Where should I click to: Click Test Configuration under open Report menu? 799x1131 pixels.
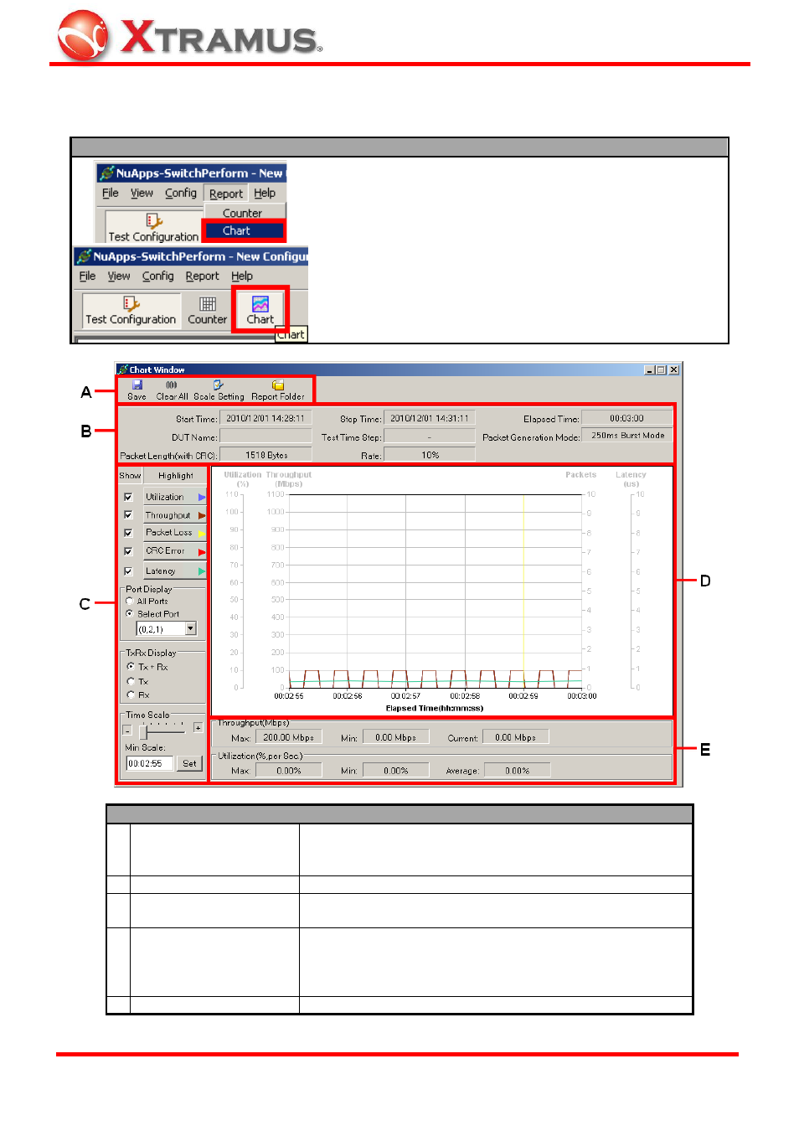153,228
